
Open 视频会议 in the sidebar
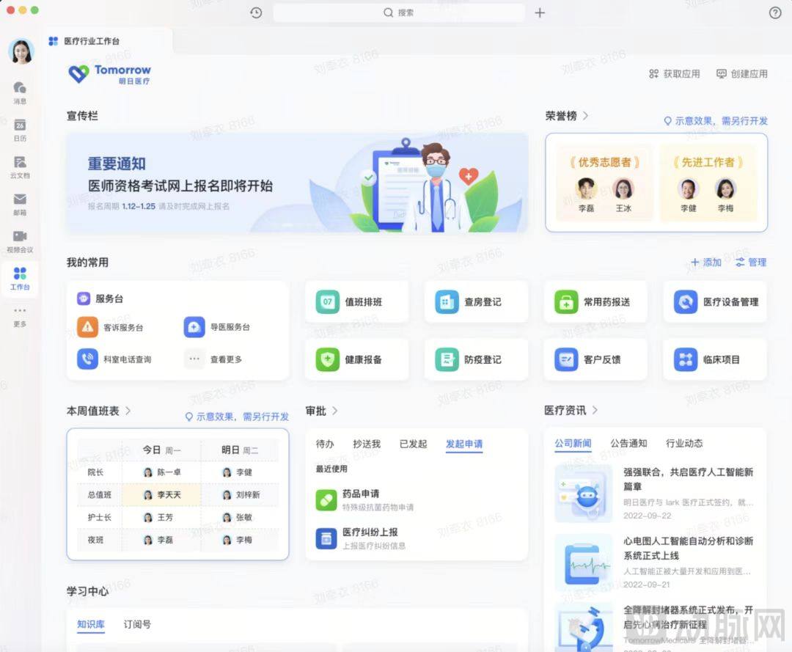pyautogui.click(x=20, y=241)
